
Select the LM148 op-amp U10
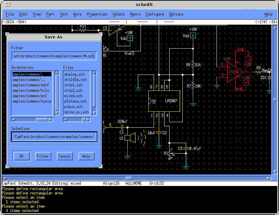pyautogui.click(x=235, y=72)
